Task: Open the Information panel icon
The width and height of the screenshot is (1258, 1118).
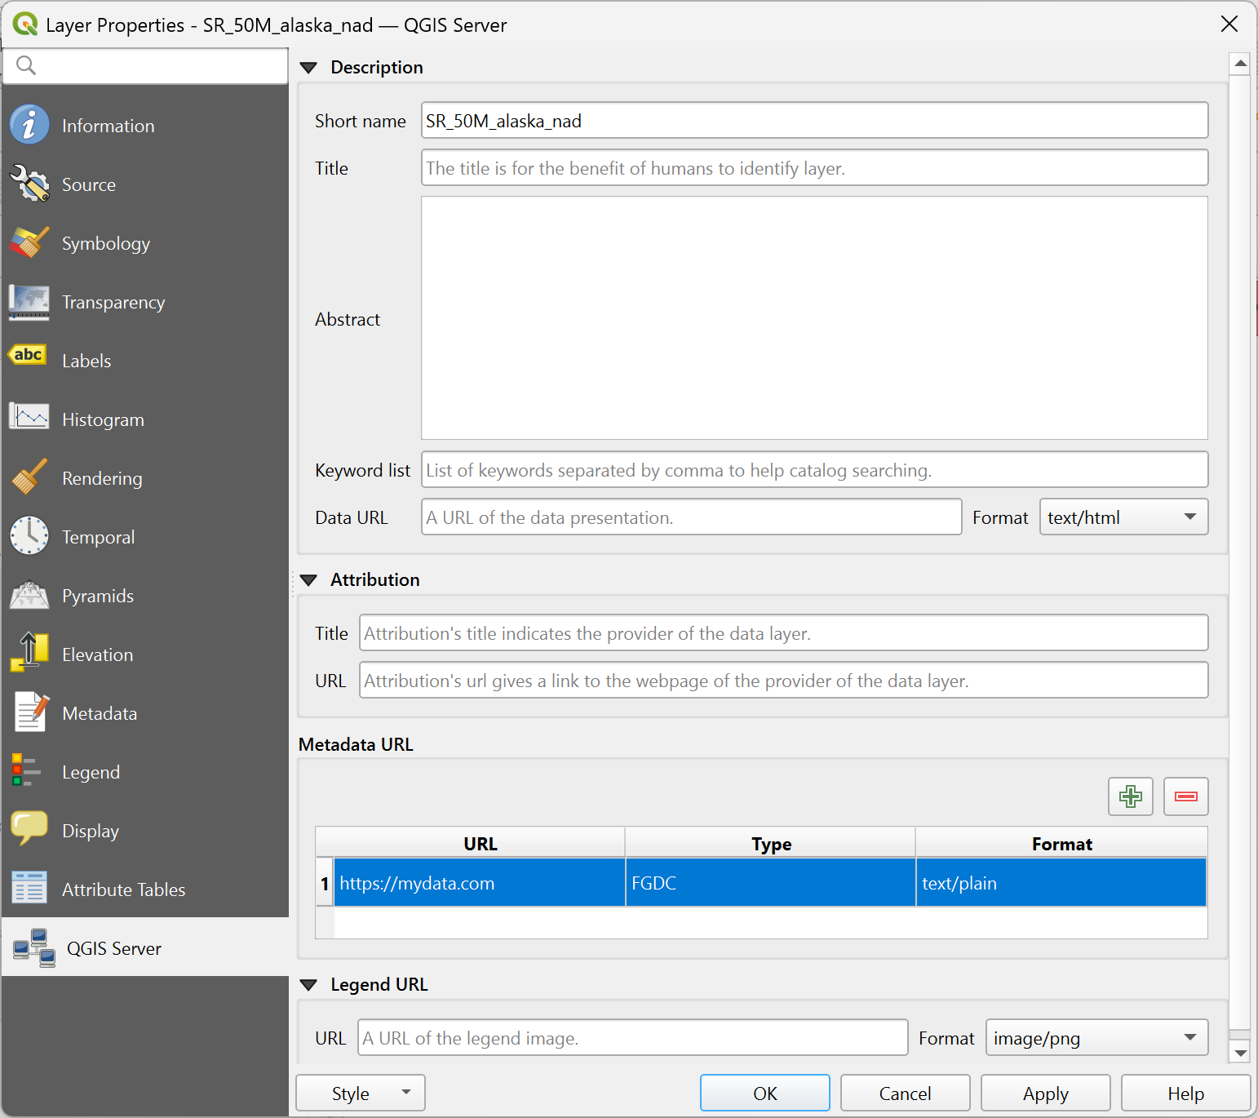Action: coord(29,125)
